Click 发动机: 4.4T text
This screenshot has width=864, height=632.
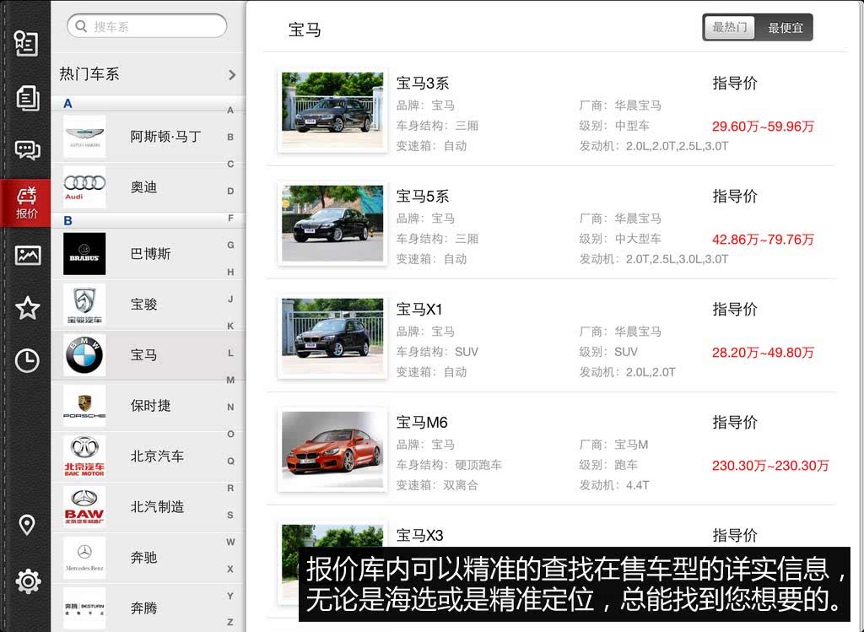pos(614,485)
